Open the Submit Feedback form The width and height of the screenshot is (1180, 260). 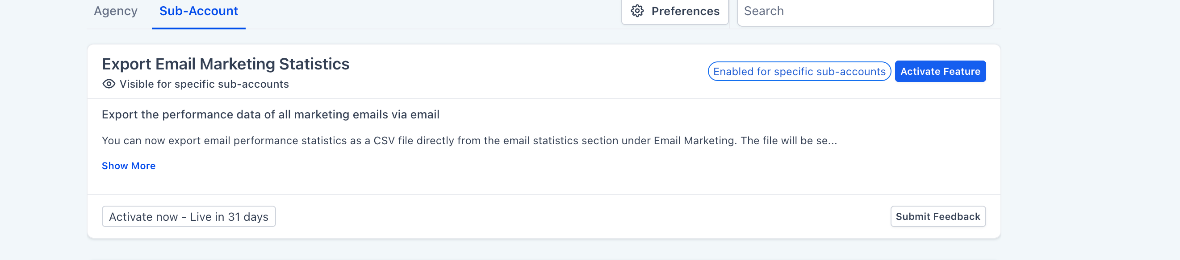937,216
